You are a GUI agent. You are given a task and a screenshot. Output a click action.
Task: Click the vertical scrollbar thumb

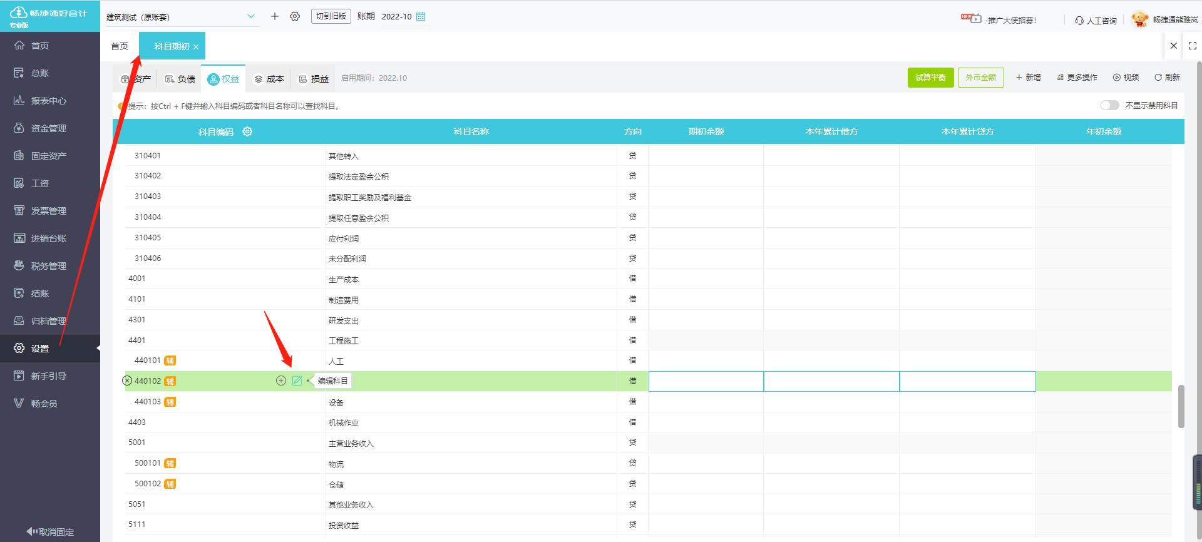[x=1181, y=406]
